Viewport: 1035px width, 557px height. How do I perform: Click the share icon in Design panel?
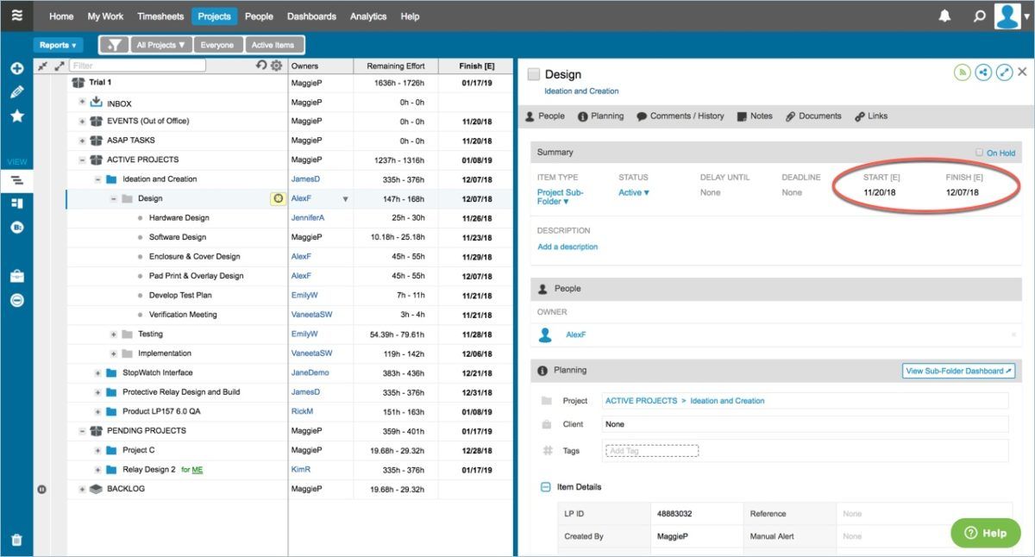pyautogui.click(x=983, y=73)
